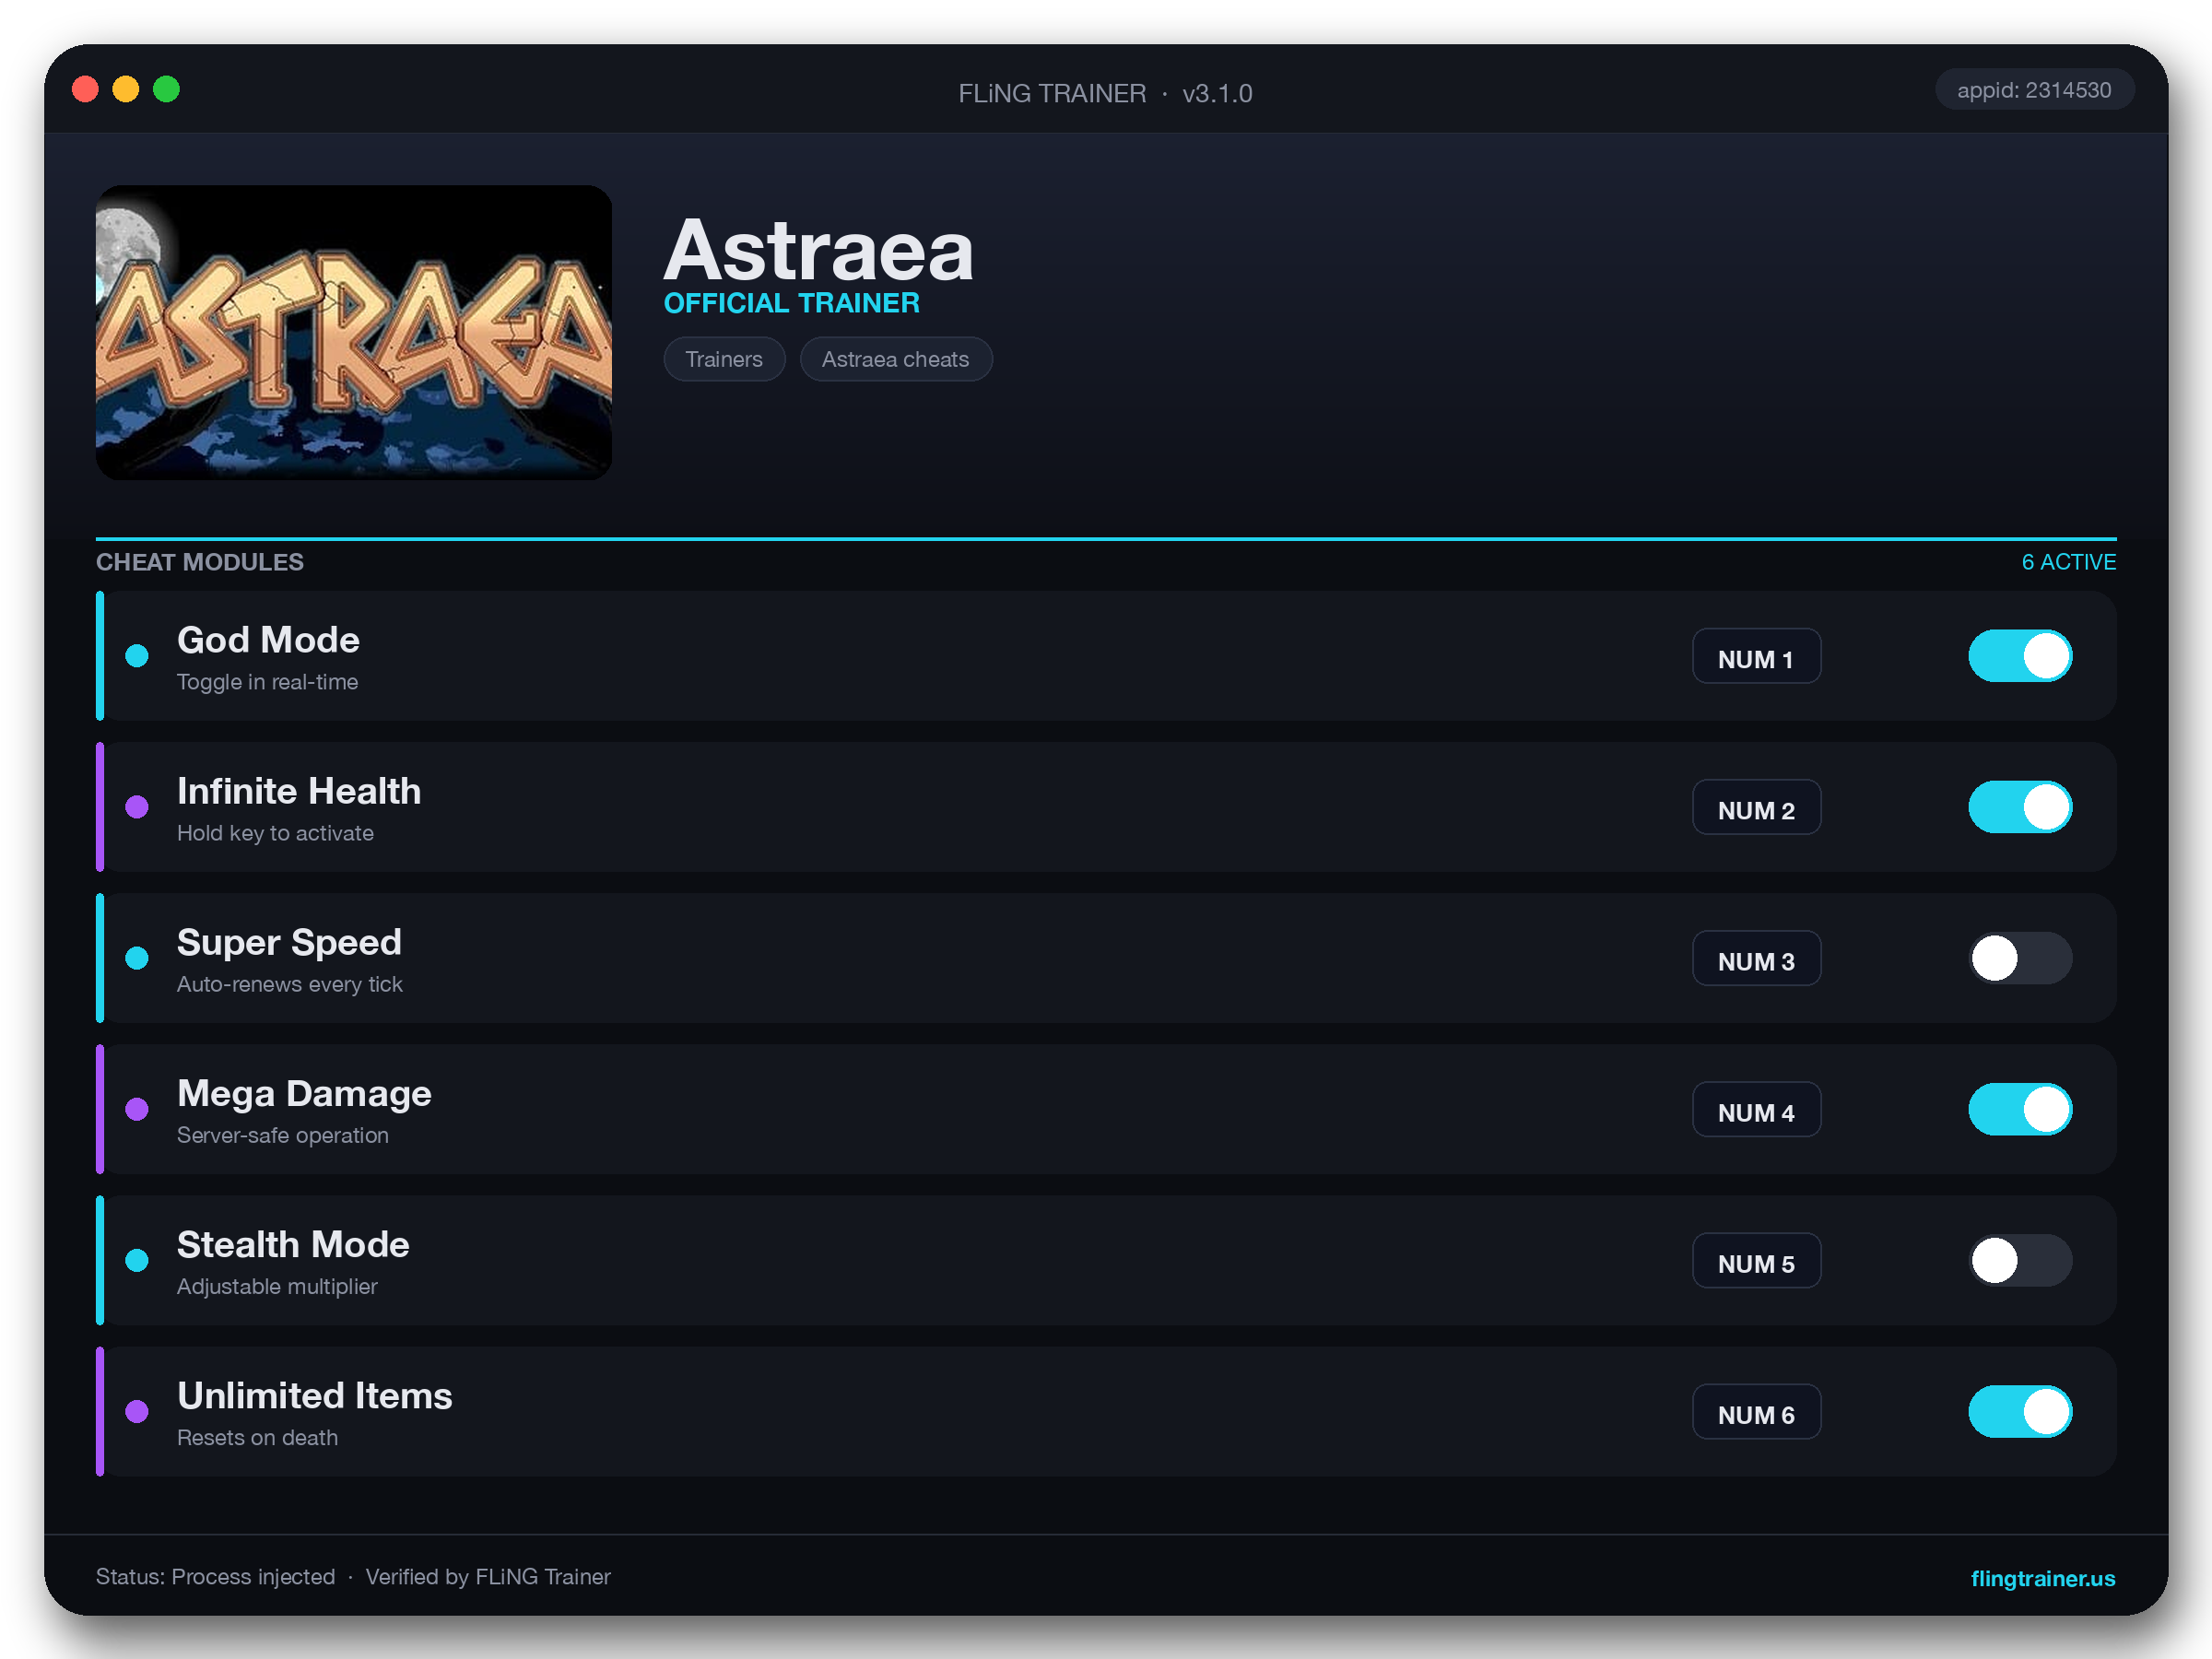Select the NUM 3 hotkey badge
Viewport: 2212px width, 1659px height.
tap(1756, 959)
